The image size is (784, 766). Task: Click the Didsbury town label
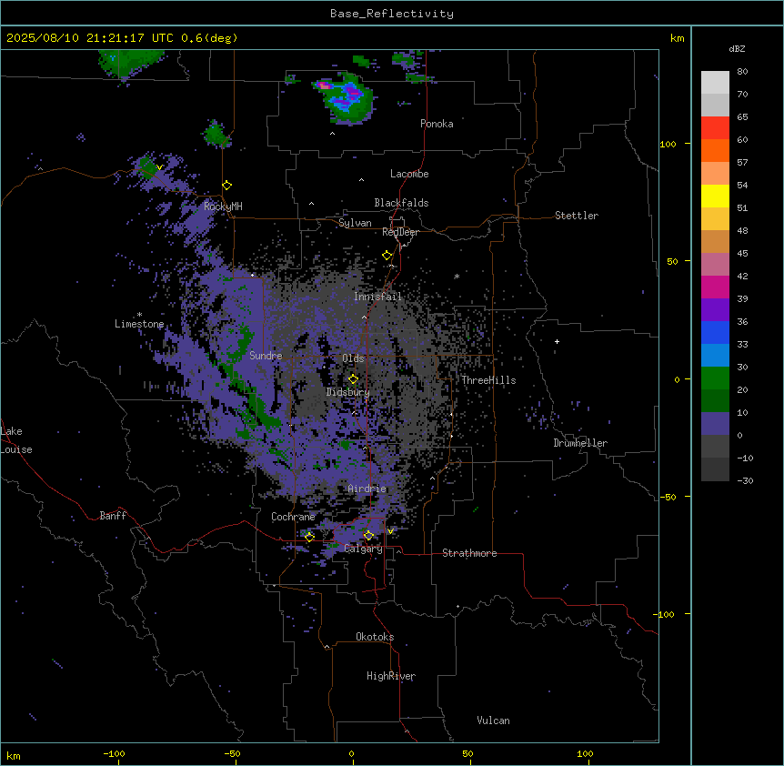click(348, 392)
